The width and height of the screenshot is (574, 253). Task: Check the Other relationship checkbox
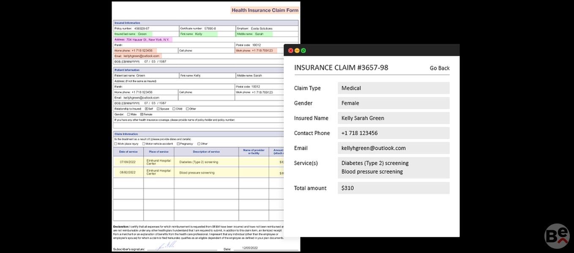click(x=187, y=109)
